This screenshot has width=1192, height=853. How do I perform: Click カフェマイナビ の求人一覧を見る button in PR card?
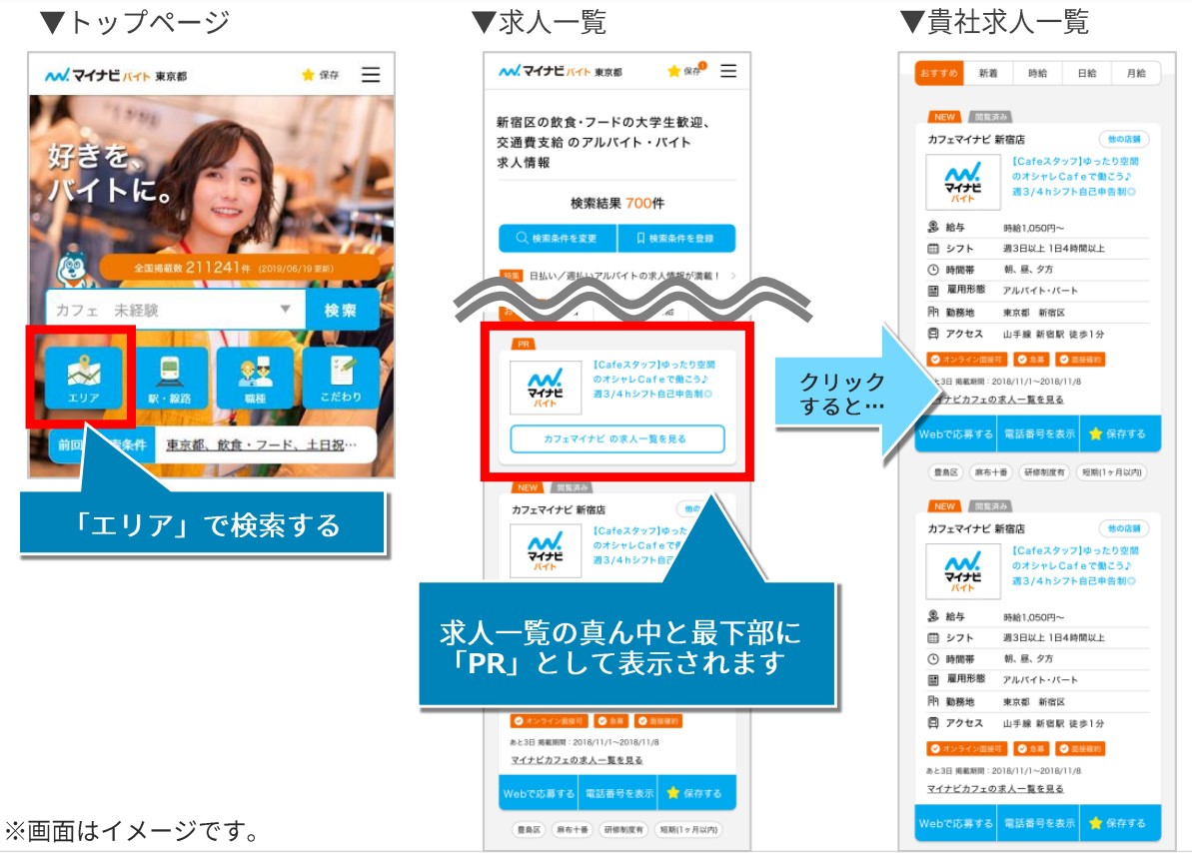(x=617, y=438)
